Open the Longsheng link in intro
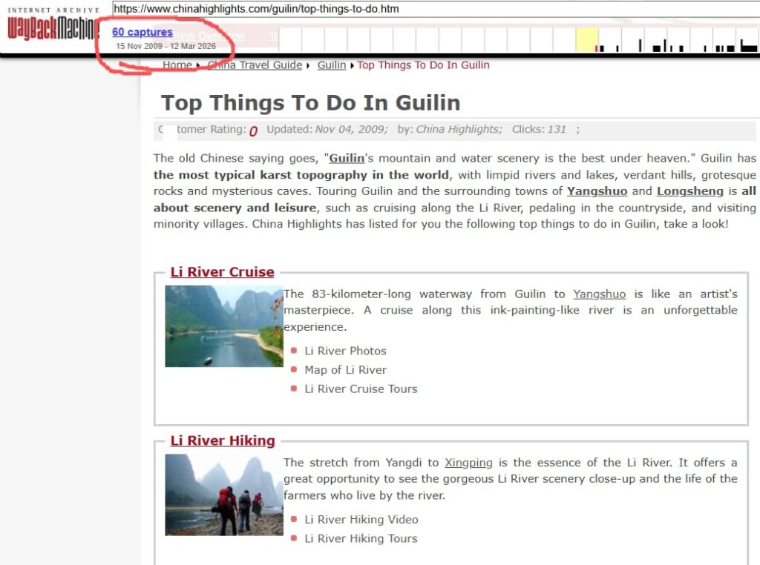This screenshot has width=760, height=565. click(689, 191)
